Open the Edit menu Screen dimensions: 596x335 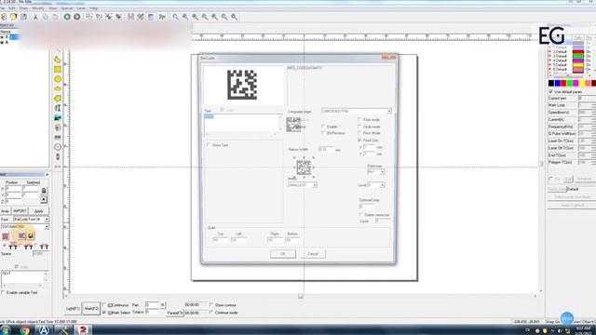(12, 8)
